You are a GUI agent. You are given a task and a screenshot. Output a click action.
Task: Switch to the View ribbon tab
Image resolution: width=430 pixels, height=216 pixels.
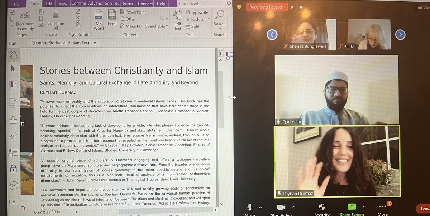pos(63,4)
